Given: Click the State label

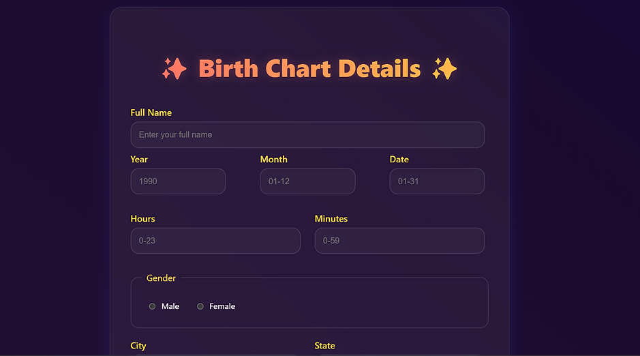Looking at the screenshot, I should pos(325,346).
